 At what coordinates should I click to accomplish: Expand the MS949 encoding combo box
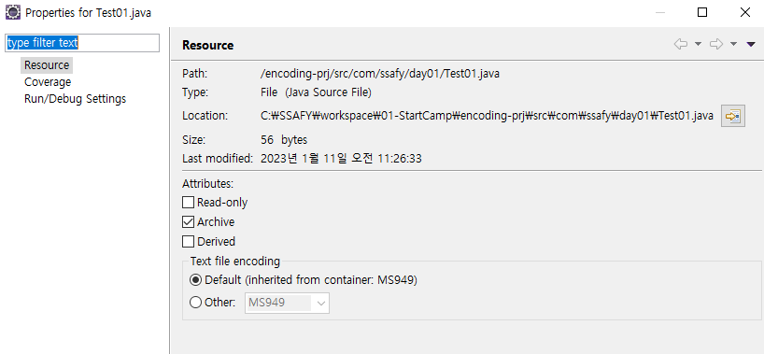click(x=287, y=303)
